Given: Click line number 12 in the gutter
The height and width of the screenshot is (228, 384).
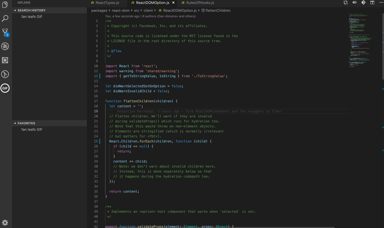Looking at the screenshot, I should click(x=96, y=76).
